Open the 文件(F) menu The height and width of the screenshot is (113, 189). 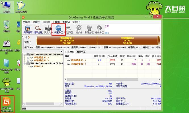tap(26, 22)
